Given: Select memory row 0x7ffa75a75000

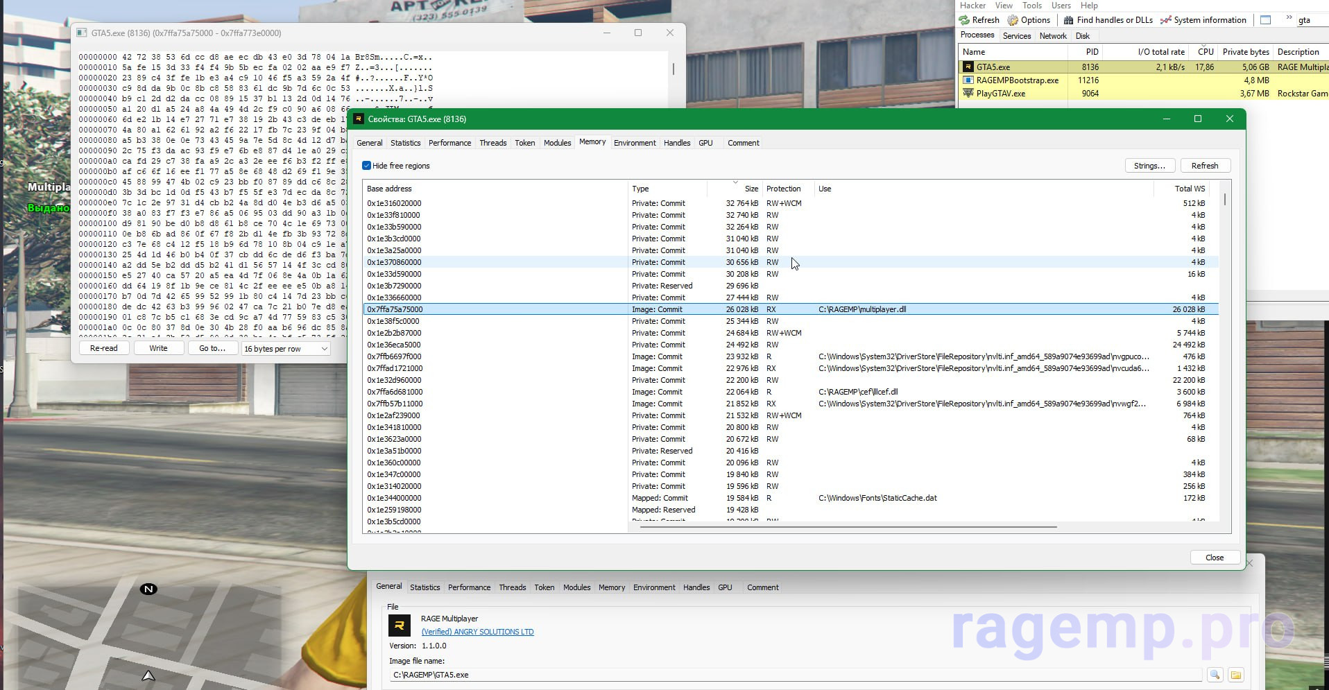Looking at the screenshot, I should 791,309.
